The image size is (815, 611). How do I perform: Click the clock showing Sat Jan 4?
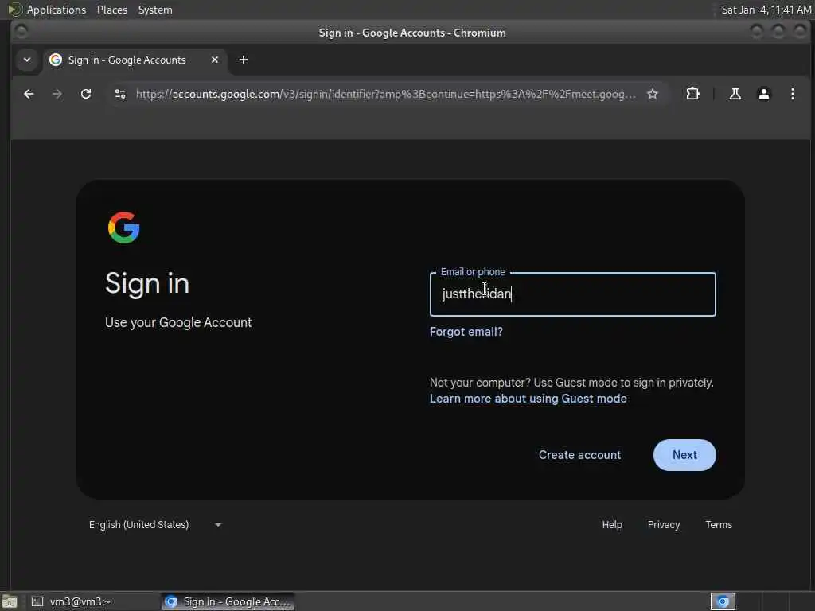pos(766,10)
